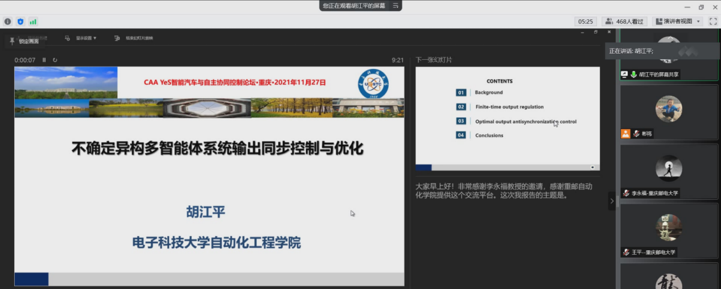Click the slide progress bar under the preview

(x=507, y=167)
